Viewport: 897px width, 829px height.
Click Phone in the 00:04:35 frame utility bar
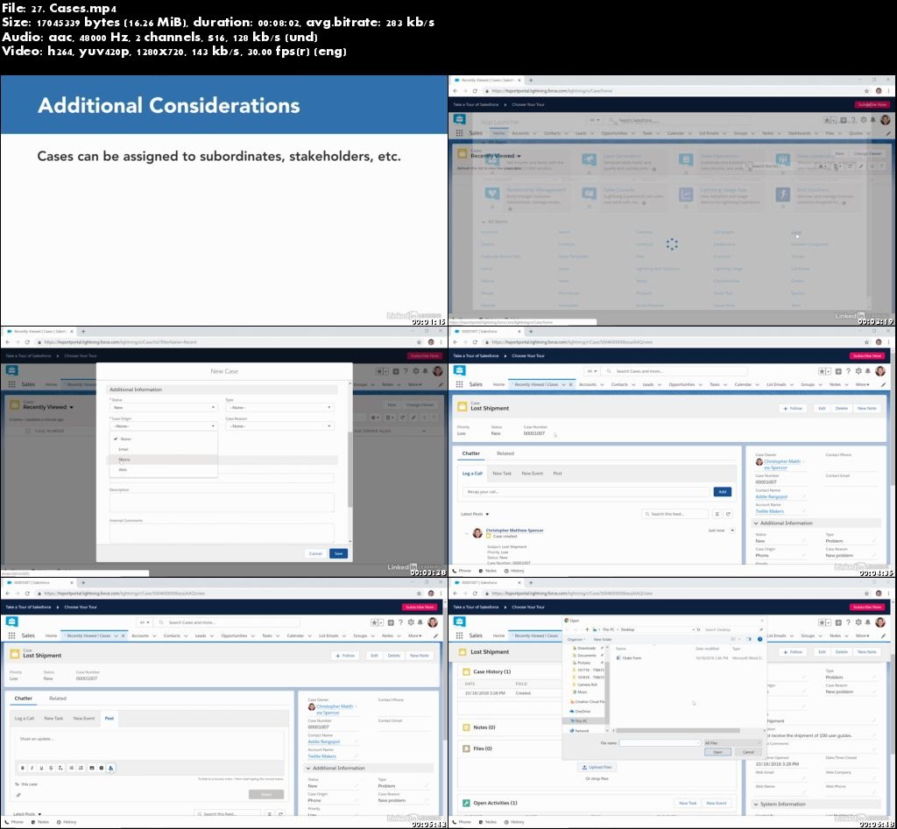coord(462,571)
